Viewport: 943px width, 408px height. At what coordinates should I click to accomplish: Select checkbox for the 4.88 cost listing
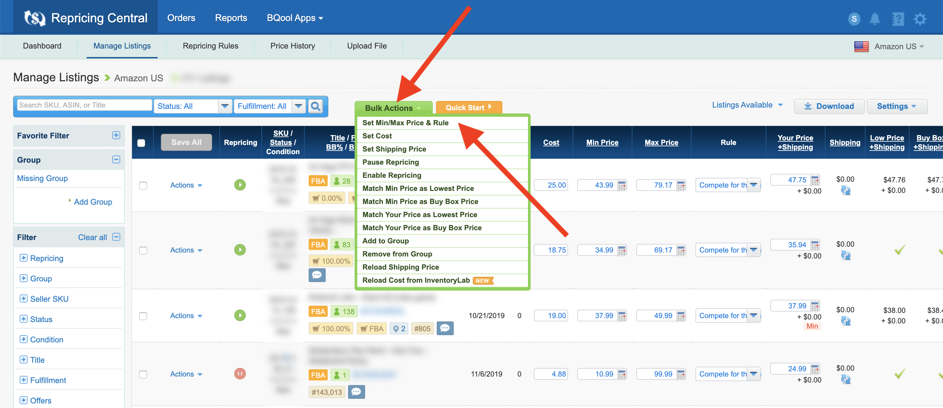click(143, 374)
